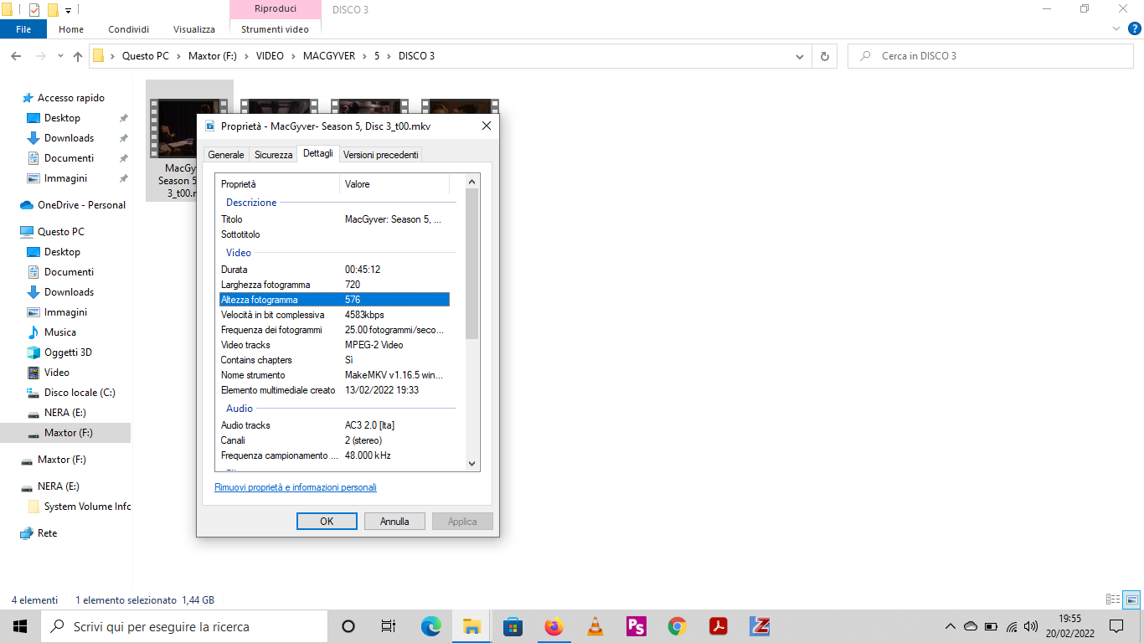Switch to the Generale properties tab
The width and height of the screenshot is (1144, 643).
tap(226, 155)
